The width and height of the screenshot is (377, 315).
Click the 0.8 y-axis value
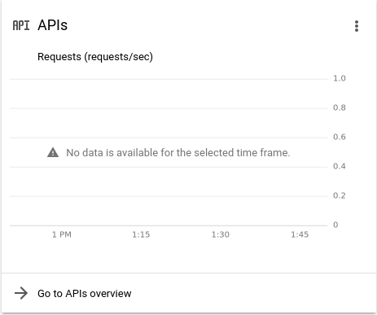[x=340, y=107]
